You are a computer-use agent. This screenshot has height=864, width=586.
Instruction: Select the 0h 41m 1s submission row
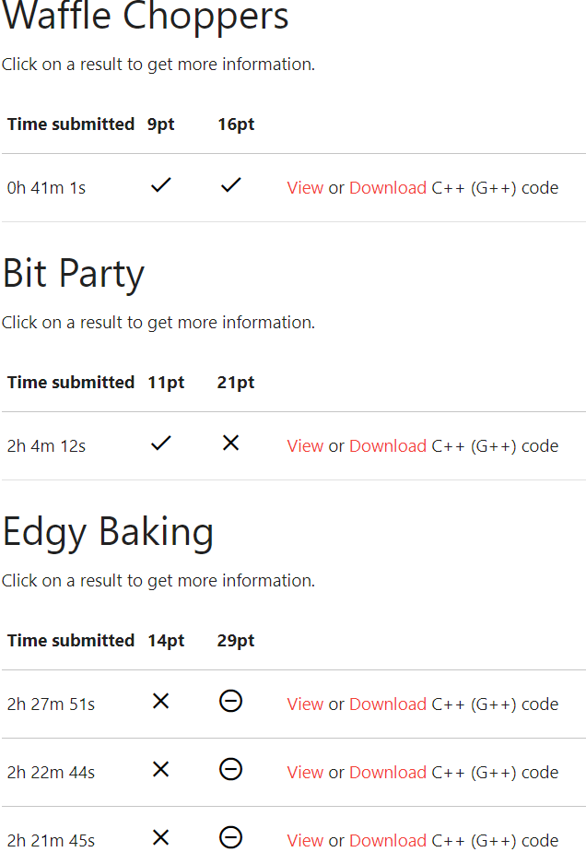[x=294, y=188]
